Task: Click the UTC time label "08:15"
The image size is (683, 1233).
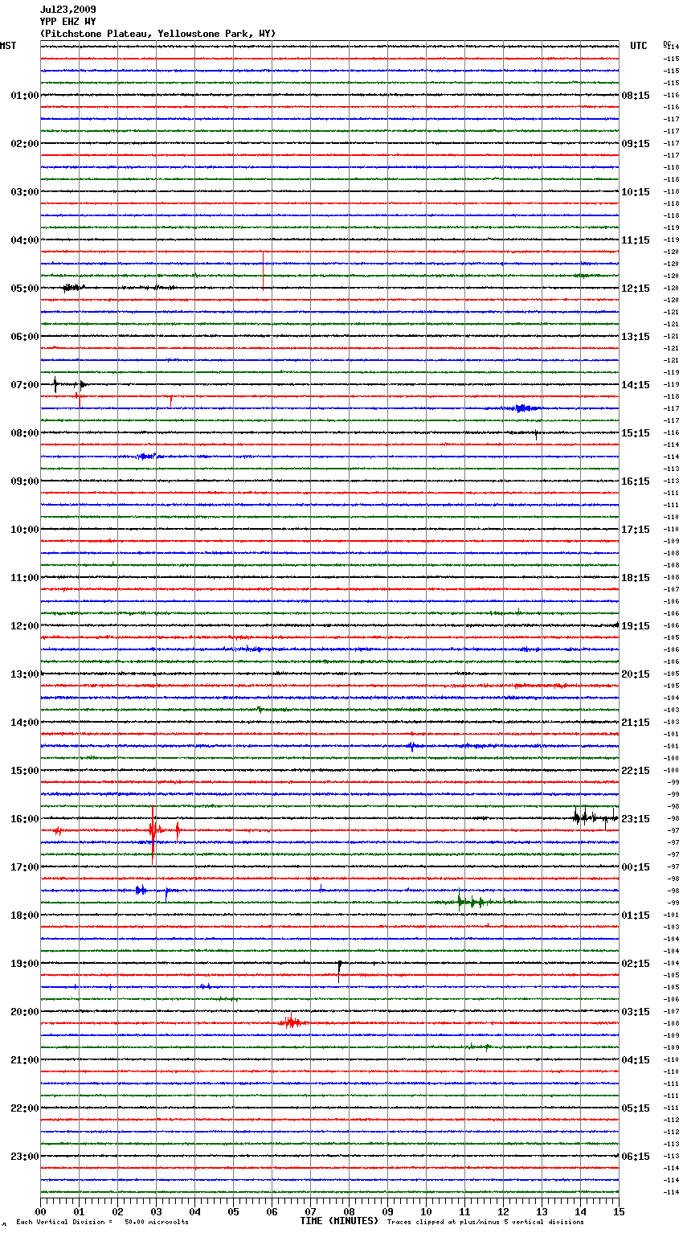Action: (636, 96)
